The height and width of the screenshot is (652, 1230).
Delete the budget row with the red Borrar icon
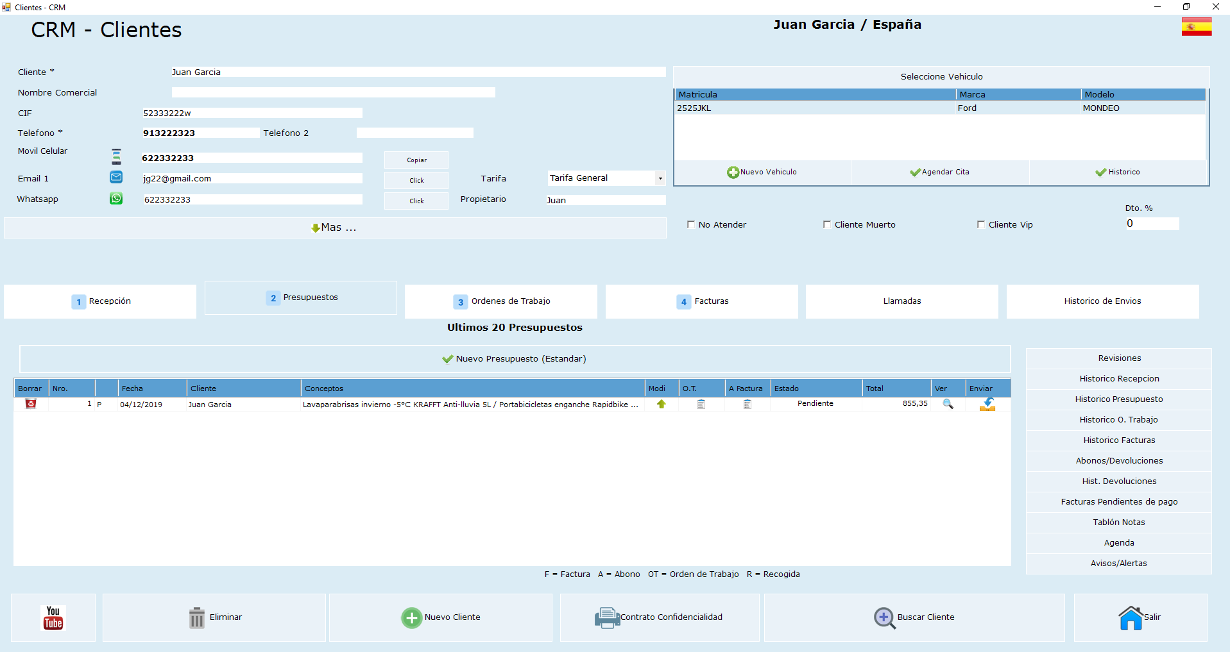click(31, 404)
